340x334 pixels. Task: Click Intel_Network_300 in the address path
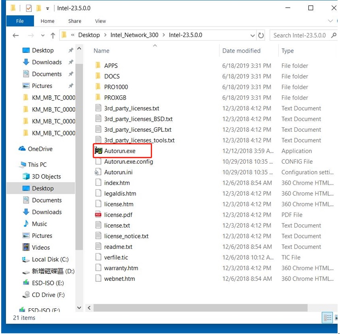134,35
